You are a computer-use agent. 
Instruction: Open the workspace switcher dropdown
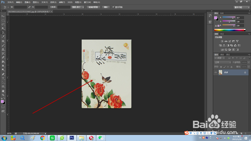[x=242, y=7]
